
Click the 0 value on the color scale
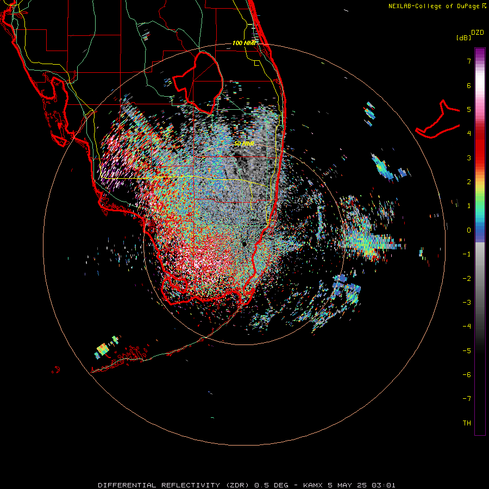coord(469,230)
